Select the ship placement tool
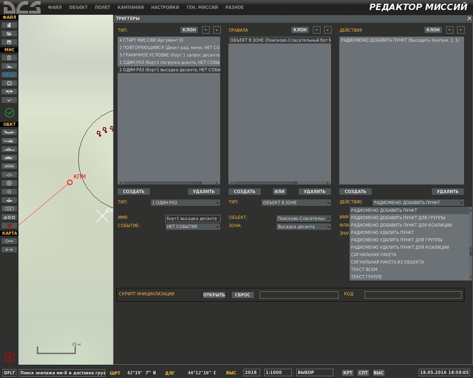 pos(9,149)
